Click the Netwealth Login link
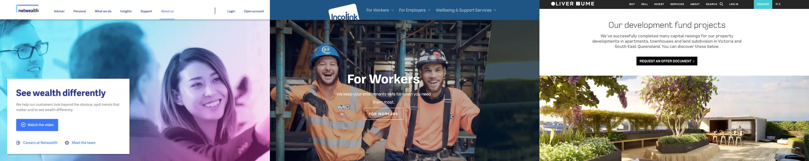Screen dimensions: 809x161 pos(231,11)
